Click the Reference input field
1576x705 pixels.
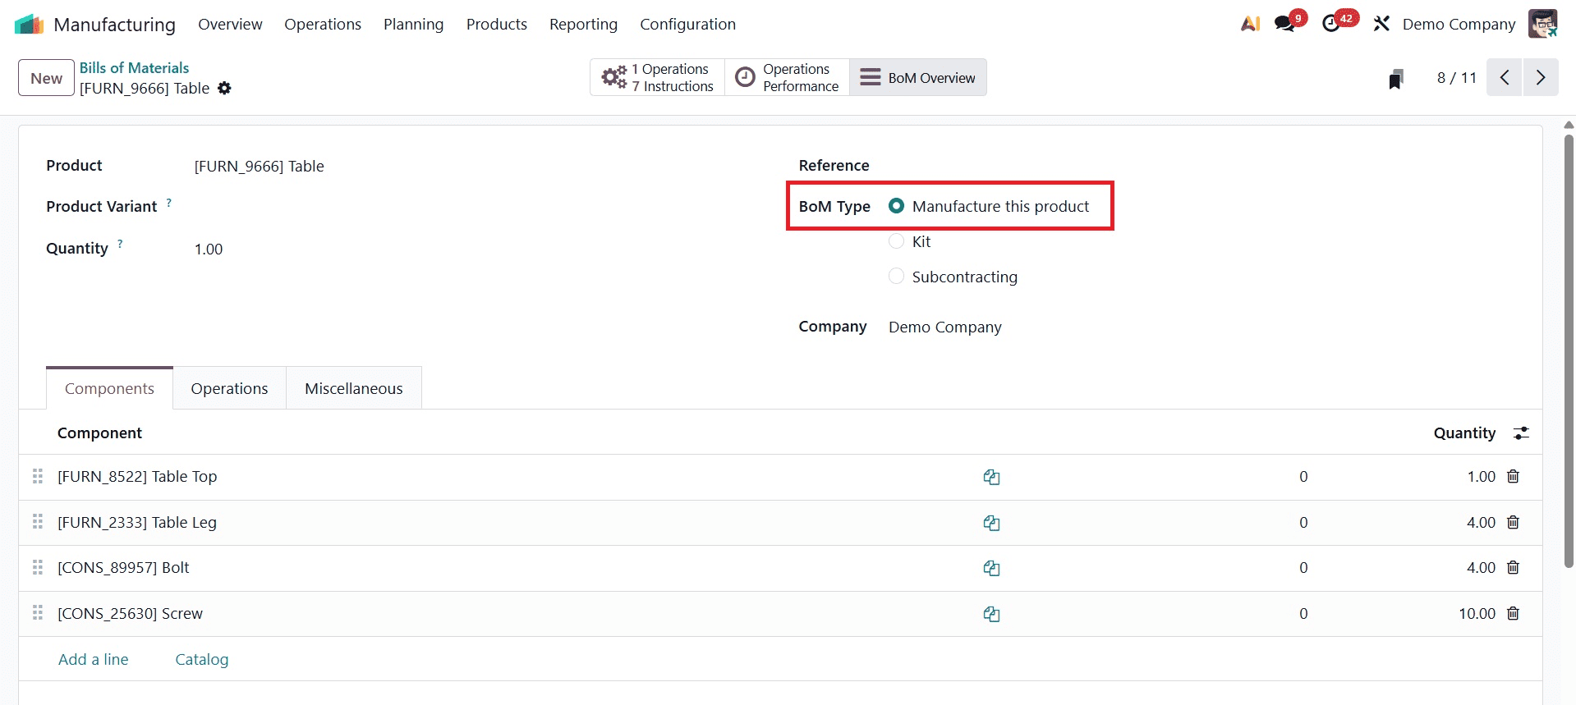[1202, 166]
